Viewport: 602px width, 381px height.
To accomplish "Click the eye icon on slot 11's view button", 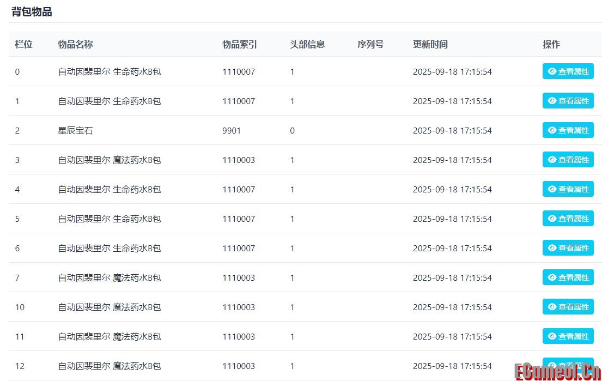I will click(552, 336).
